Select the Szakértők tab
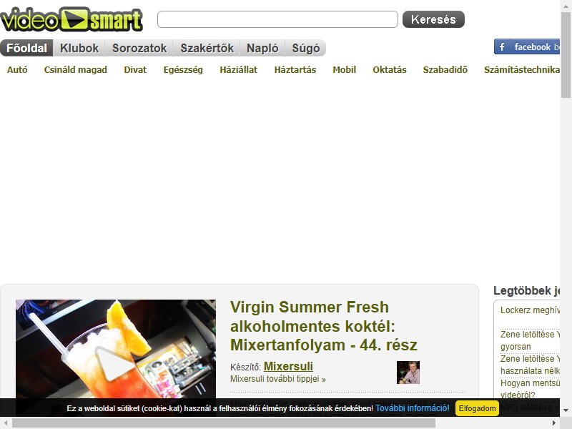Screen dimensions: 572x429 coord(207,48)
